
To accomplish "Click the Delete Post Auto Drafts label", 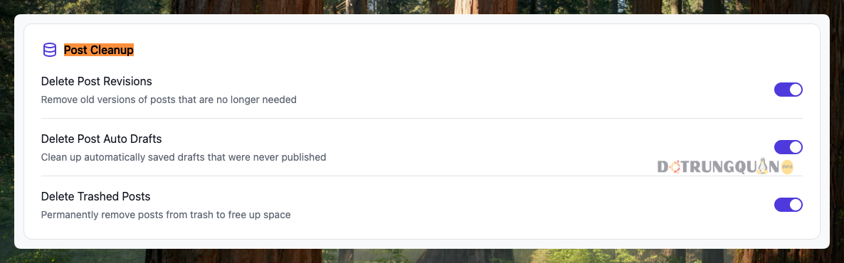I will point(101,139).
